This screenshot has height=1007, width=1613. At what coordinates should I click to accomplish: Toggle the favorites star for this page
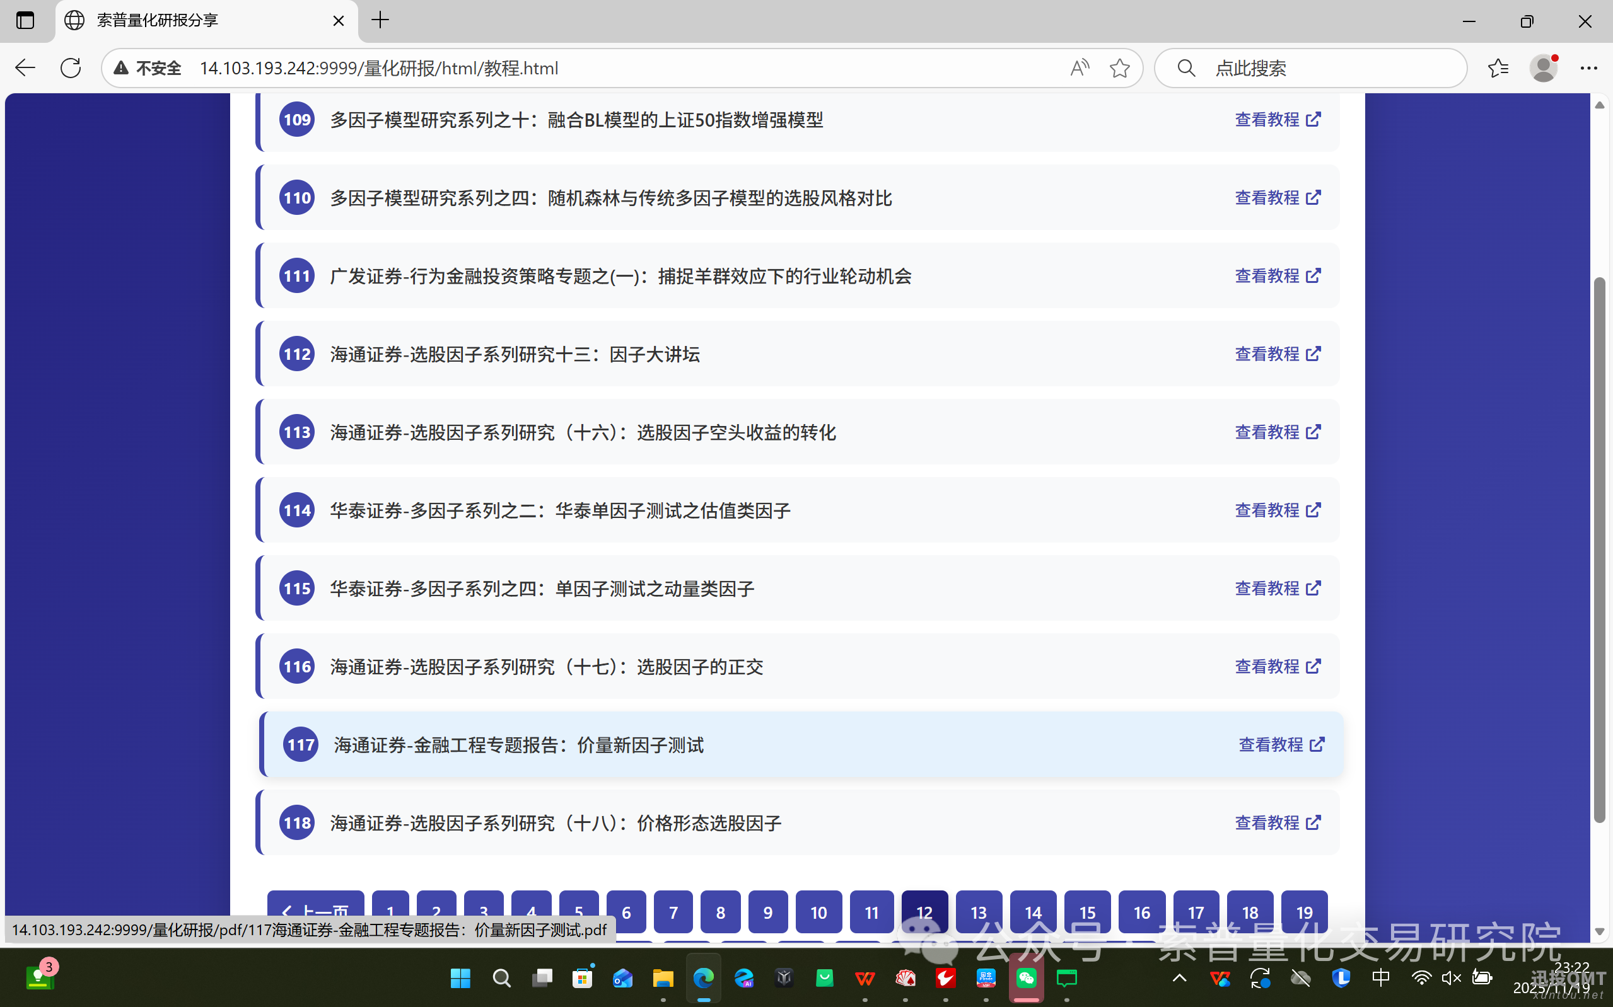click(1120, 67)
